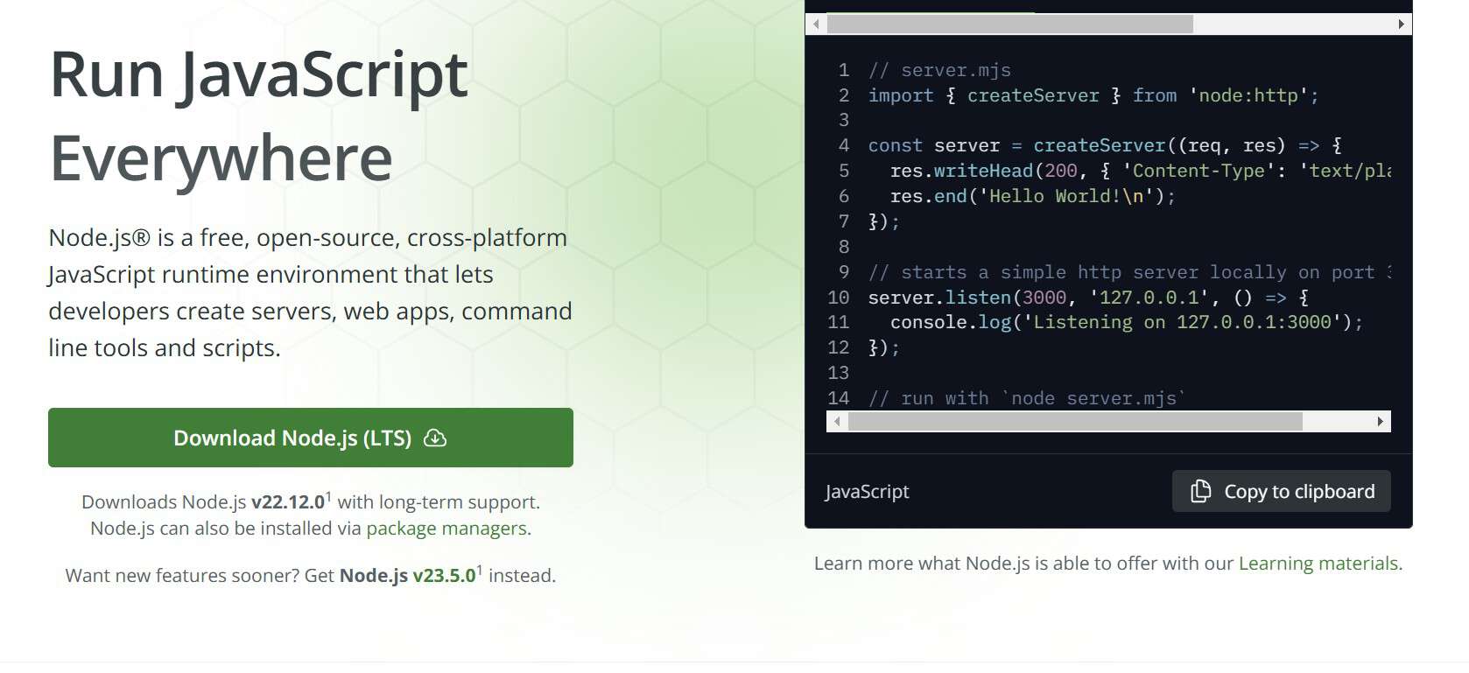Click the top scrollbar left arrow
The height and width of the screenshot is (673, 1469).
point(817,24)
